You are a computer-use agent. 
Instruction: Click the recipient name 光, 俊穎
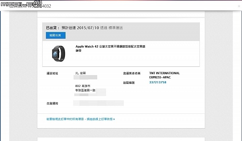click(x=80, y=73)
